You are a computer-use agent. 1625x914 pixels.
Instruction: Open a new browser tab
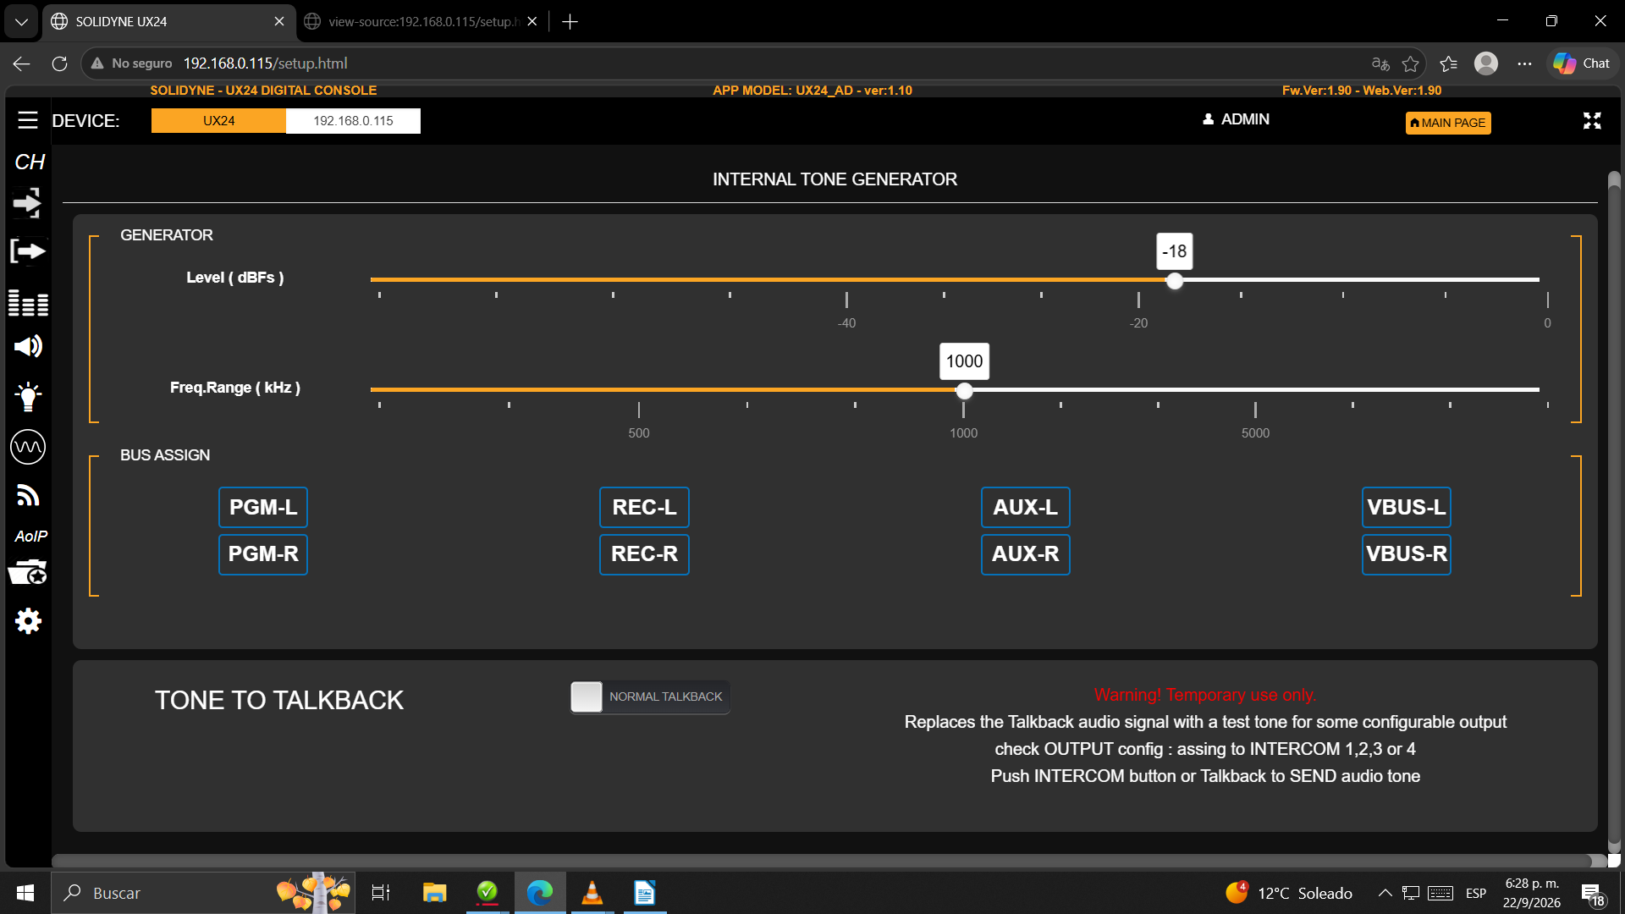point(570,21)
